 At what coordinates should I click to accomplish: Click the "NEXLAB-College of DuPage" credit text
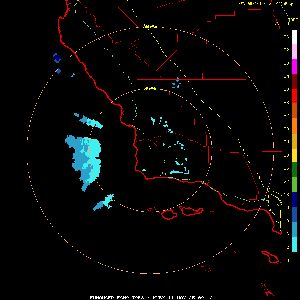266,4
